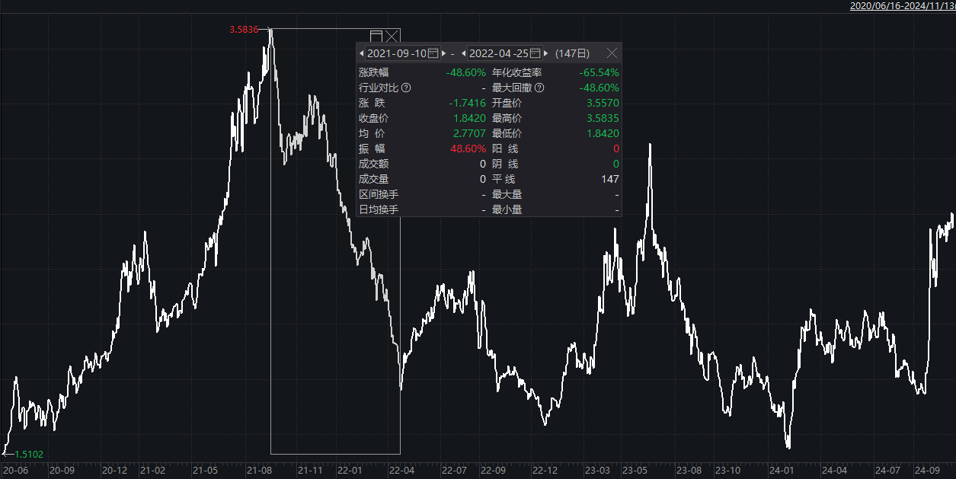Open the end date calendar picker
Screen dimensions: 956x479
(536, 53)
